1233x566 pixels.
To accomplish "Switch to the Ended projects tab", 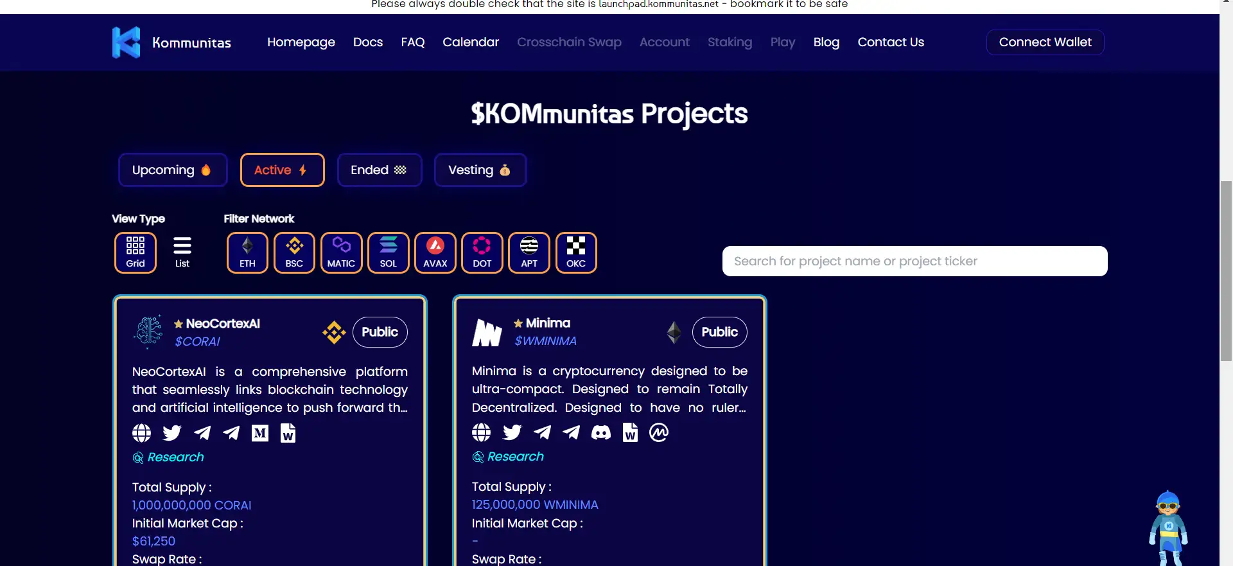I will click(379, 170).
